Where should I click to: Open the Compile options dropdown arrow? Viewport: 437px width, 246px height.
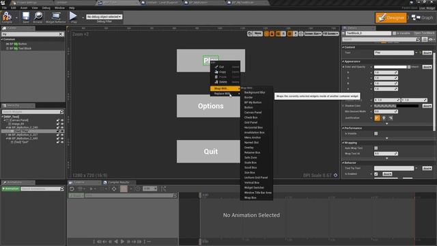[x=16, y=18]
